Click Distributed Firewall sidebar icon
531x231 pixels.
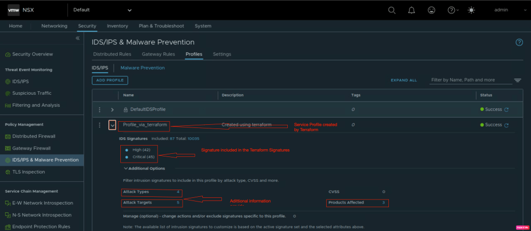(x=8, y=137)
